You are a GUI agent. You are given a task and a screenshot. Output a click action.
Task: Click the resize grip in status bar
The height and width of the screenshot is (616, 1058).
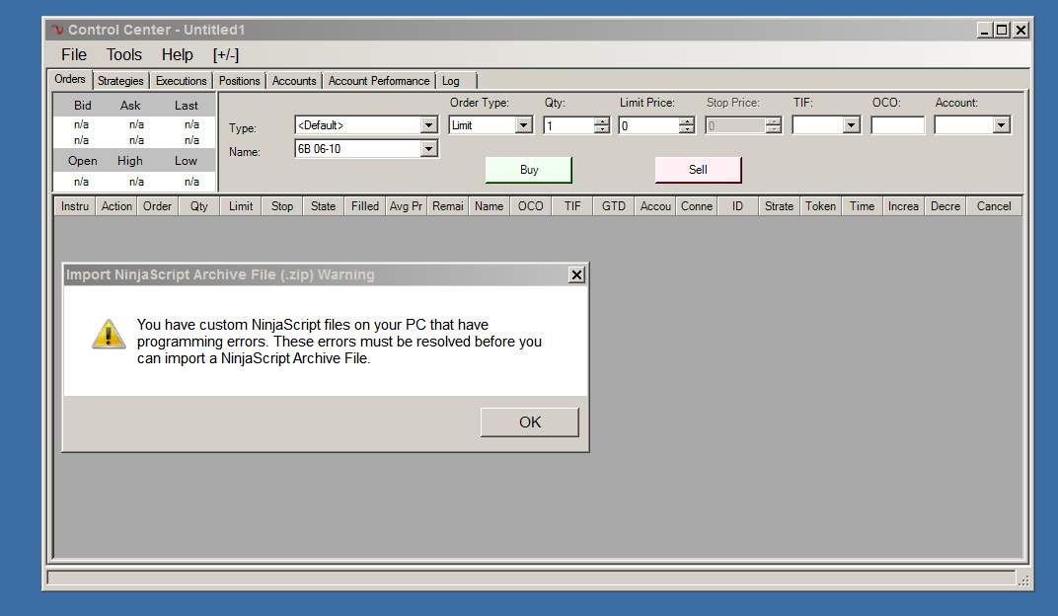(x=1023, y=579)
